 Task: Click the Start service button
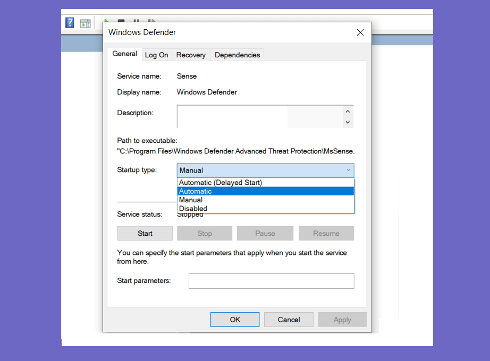tap(145, 233)
